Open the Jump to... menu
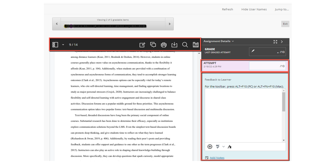 point(282,9)
